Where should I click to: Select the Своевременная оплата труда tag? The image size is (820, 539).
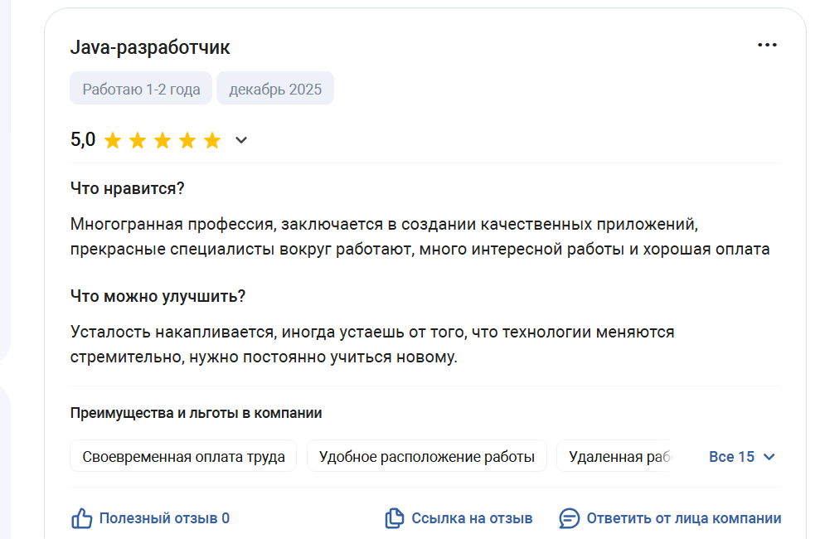(183, 456)
